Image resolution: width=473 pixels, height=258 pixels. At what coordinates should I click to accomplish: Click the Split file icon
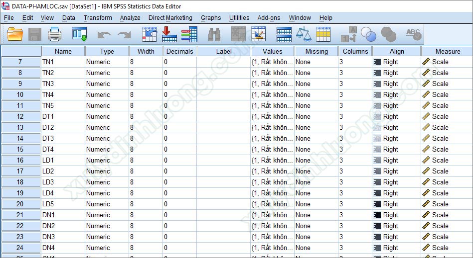point(284,34)
